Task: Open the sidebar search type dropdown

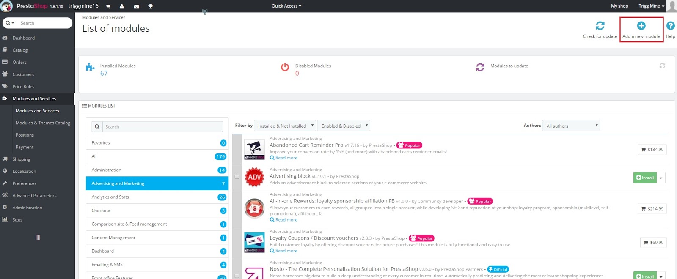Action: pyautogui.click(x=10, y=23)
